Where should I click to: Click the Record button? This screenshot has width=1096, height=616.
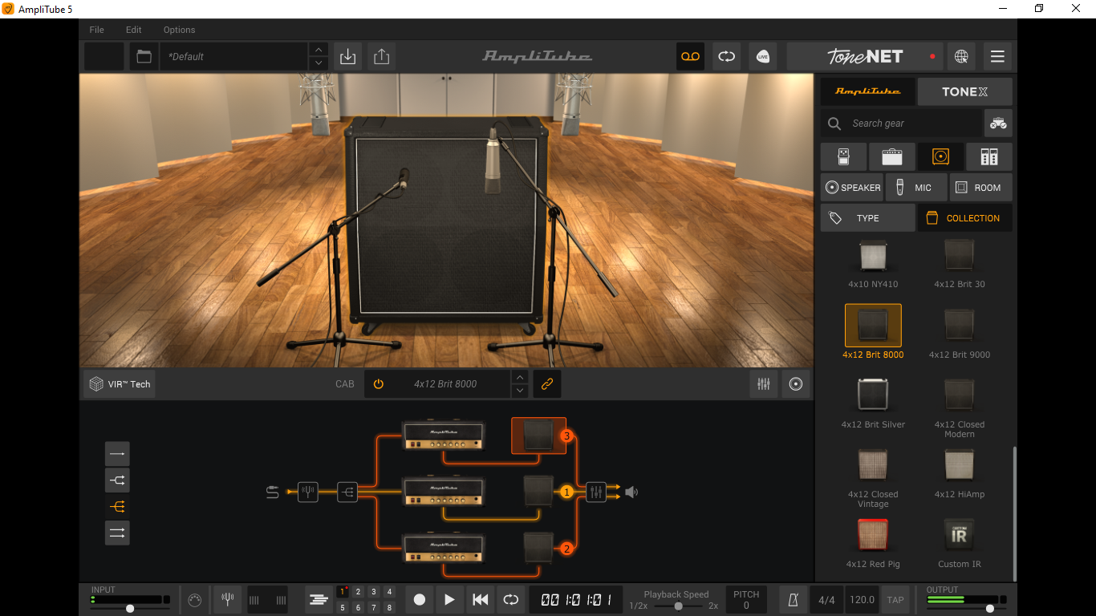coord(419,600)
